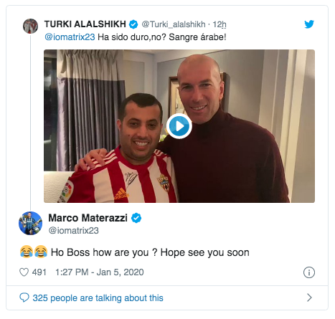Open Turki Alalshikh's profile avatar

30,26
